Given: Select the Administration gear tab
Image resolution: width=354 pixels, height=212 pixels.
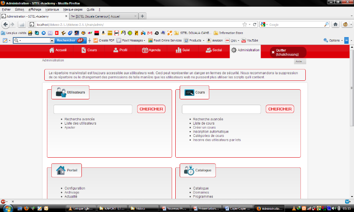Looking at the screenshot, I should [x=245, y=50].
